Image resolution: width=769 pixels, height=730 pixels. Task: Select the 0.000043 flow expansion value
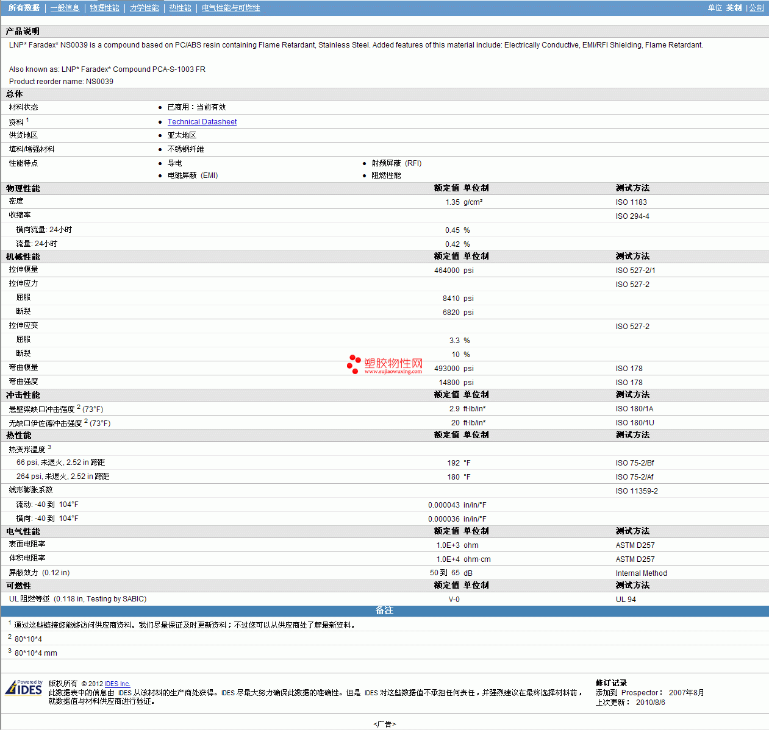(x=444, y=505)
